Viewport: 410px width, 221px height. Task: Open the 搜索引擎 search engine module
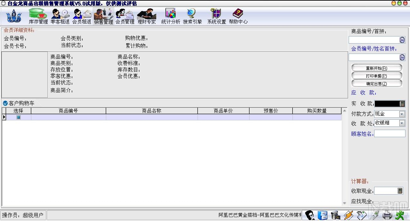(x=192, y=15)
